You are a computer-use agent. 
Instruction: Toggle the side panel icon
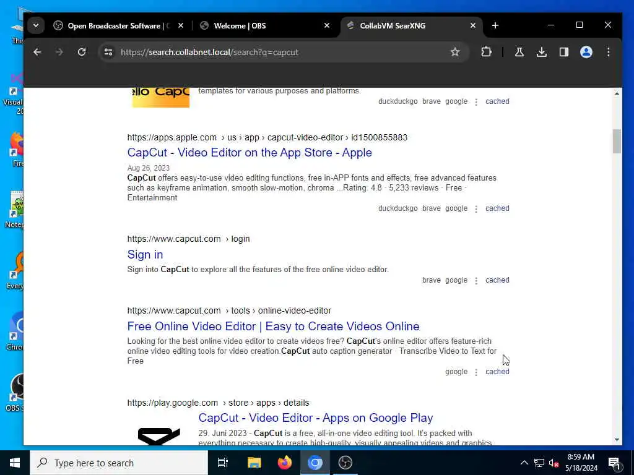coord(563,52)
